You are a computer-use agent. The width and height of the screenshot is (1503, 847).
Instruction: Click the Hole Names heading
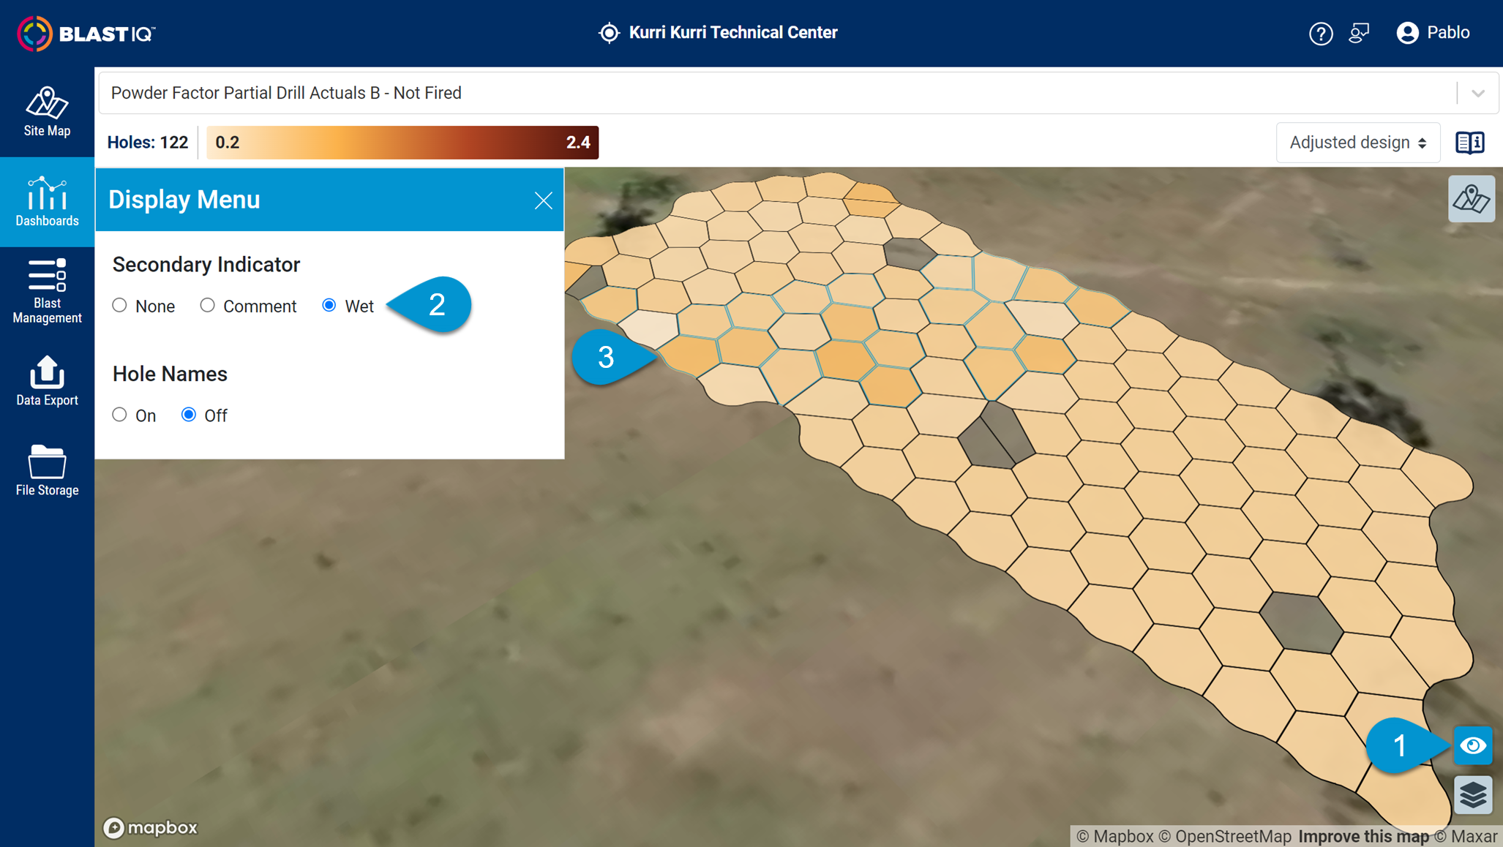[170, 374]
